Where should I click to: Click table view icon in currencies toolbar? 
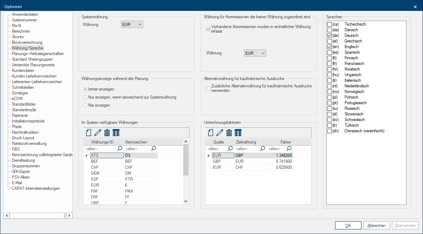click(x=116, y=133)
